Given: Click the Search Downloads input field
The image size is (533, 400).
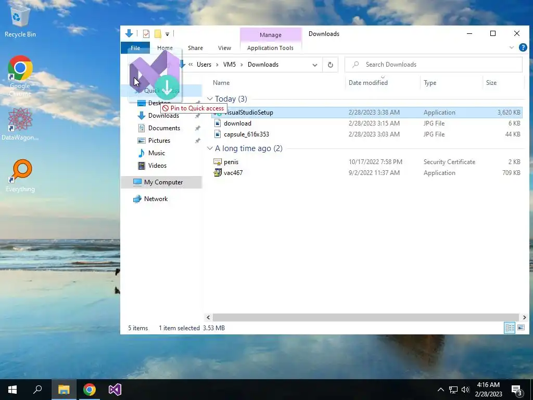Looking at the screenshot, I should 434,65.
